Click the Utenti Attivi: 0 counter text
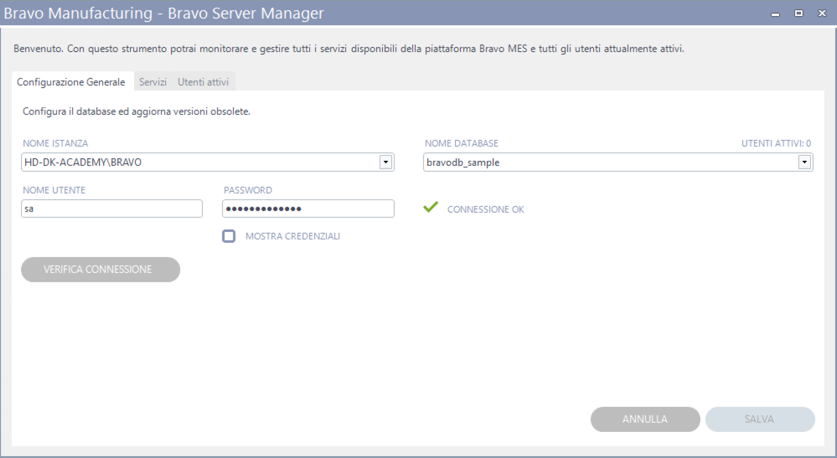837x458 pixels. (776, 143)
